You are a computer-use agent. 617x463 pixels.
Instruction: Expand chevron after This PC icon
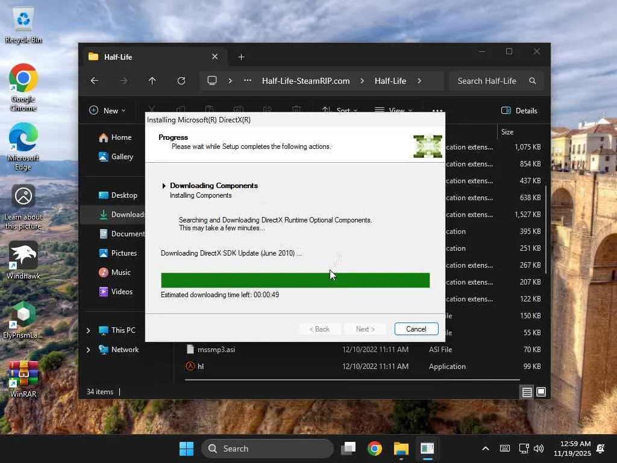coord(230,81)
